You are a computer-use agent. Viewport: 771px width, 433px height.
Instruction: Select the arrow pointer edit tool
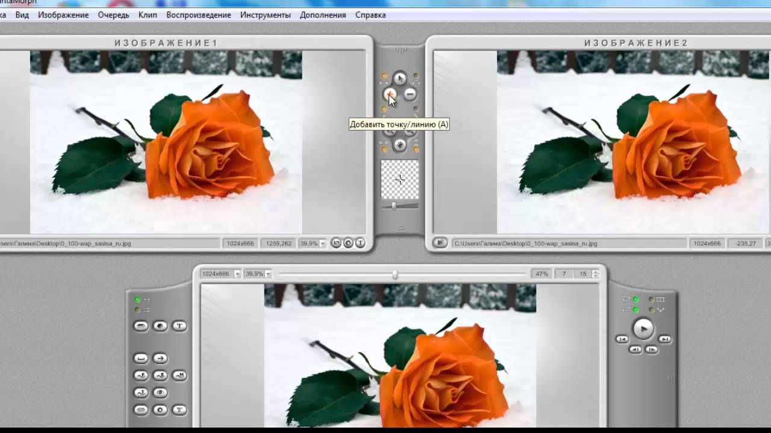tap(400, 78)
